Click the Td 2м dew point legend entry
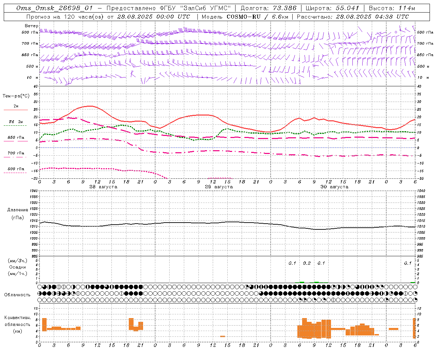 coord(16,122)
